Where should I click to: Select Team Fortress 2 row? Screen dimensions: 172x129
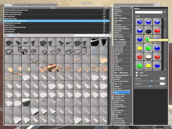pos(57,25)
